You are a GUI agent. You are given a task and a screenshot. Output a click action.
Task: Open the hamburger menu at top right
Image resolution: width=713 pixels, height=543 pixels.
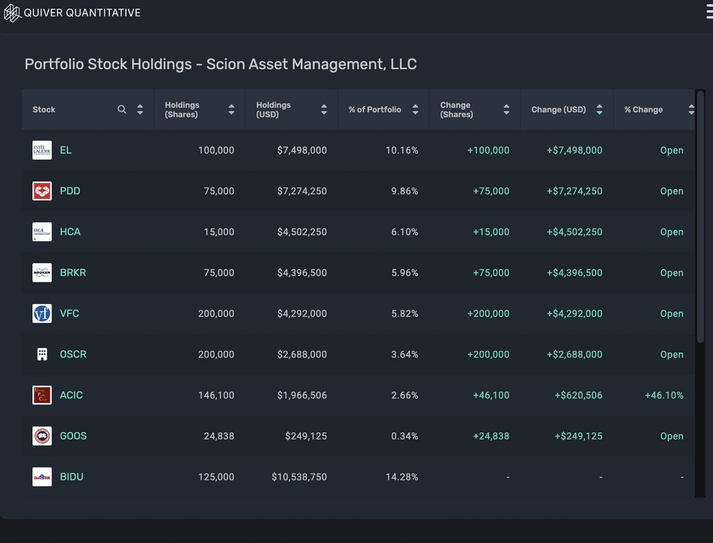point(709,12)
